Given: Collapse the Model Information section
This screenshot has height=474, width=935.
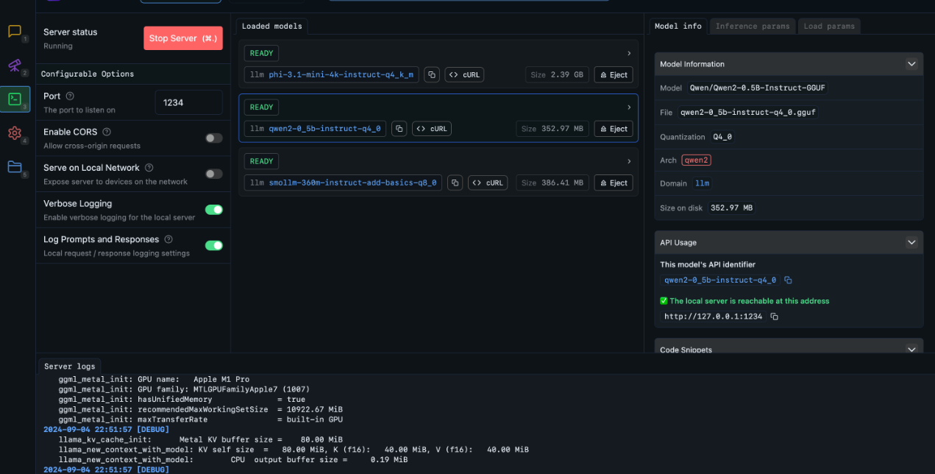Looking at the screenshot, I should click(911, 64).
